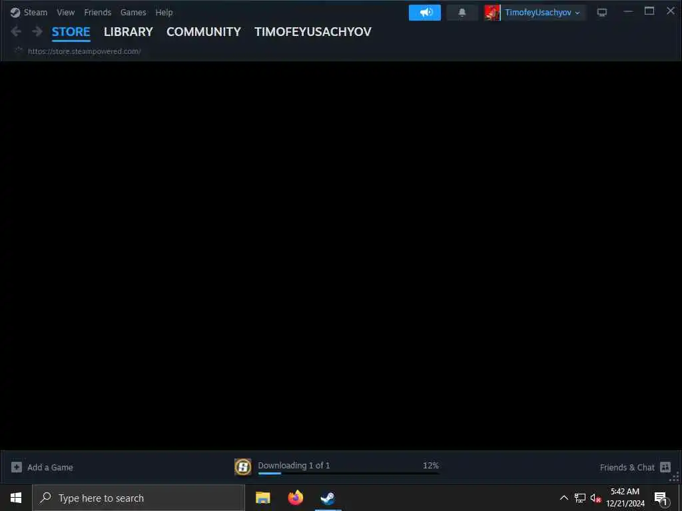Viewport: 682px width, 511px height.
Task: Open Firefox from the taskbar
Action: [295, 498]
